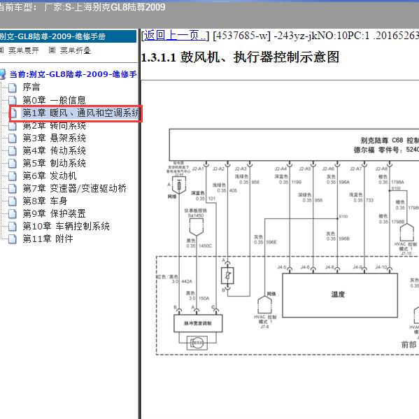Open 第7章 变速器/变速驱动桥
The image size is (419, 419).
[x=74, y=188]
